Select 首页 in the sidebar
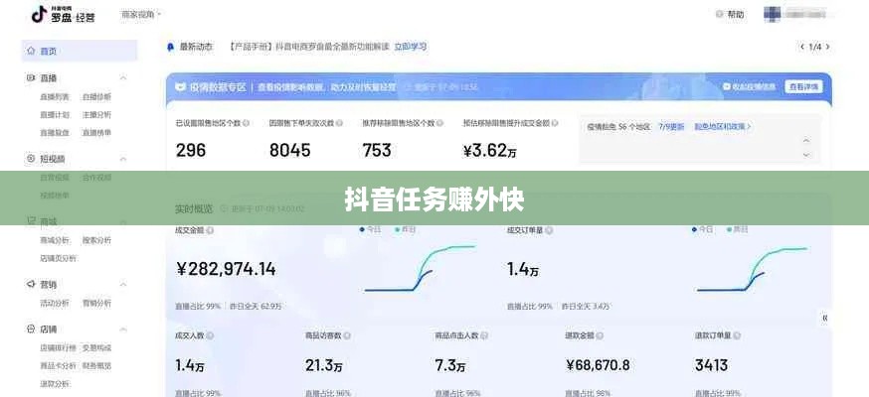The height and width of the screenshot is (397, 869). [x=79, y=51]
